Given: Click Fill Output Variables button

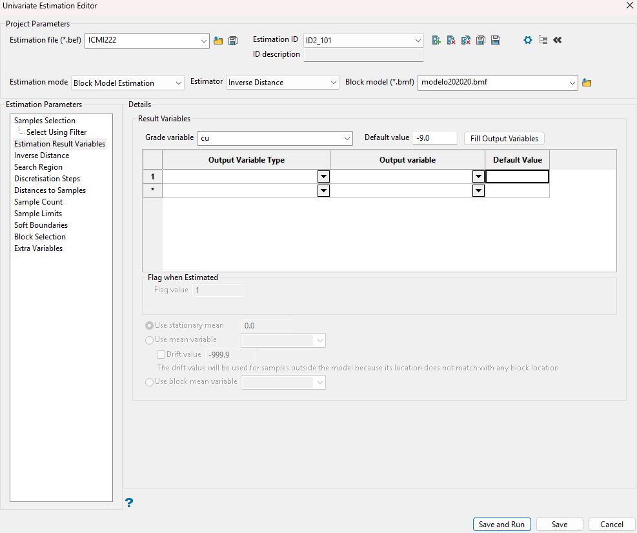Looking at the screenshot, I should tap(504, 139).
